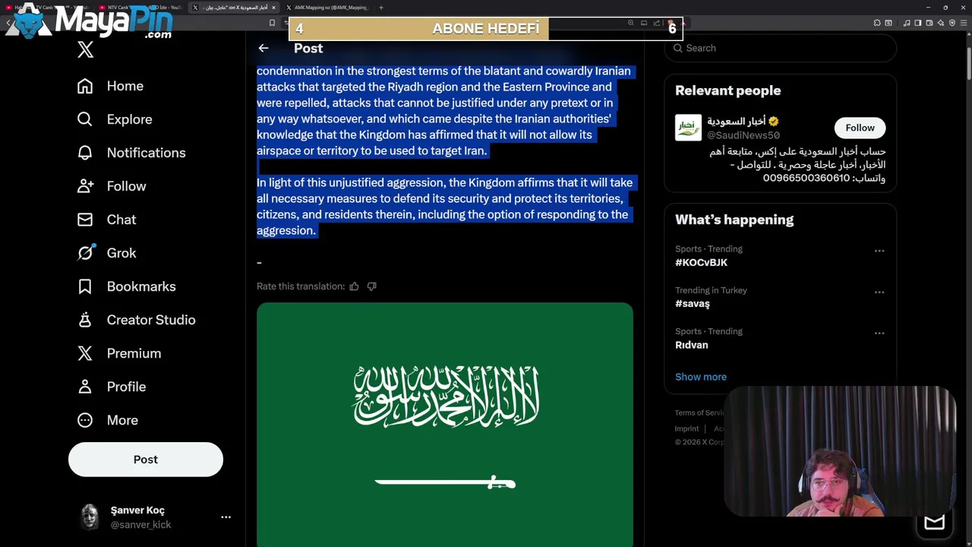Click the white Post button in the sidebar
Image resolution: width=972 pixels, height=547 pixels.
pyautogui.click(x=146, y=460)
